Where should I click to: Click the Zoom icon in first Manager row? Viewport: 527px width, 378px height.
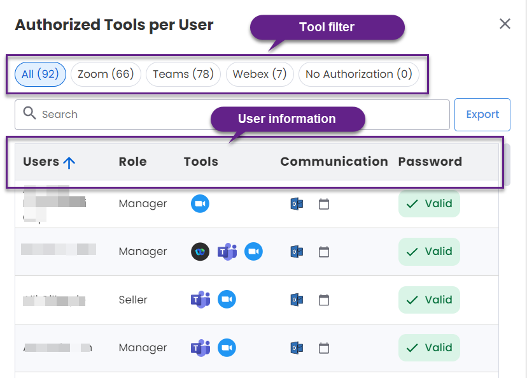point(200,203)
